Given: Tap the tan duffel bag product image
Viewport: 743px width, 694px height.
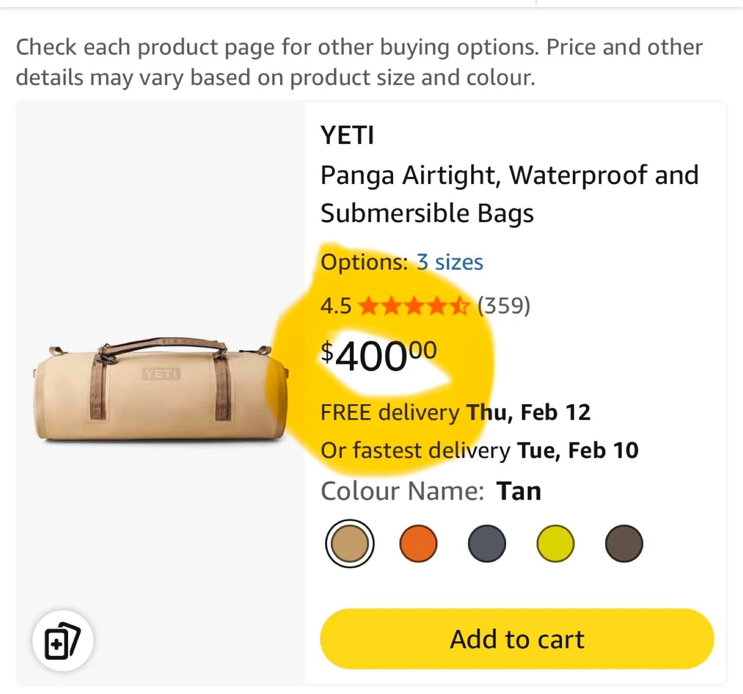Looking at the screenshot, I should tap(160, 390).
